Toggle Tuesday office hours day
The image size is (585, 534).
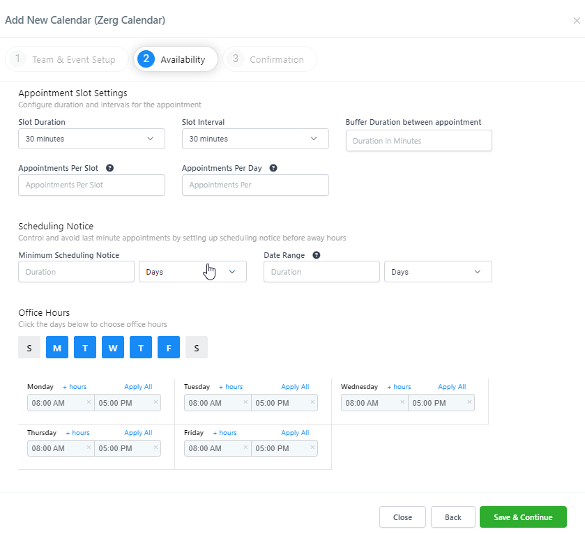click(85, 347)
